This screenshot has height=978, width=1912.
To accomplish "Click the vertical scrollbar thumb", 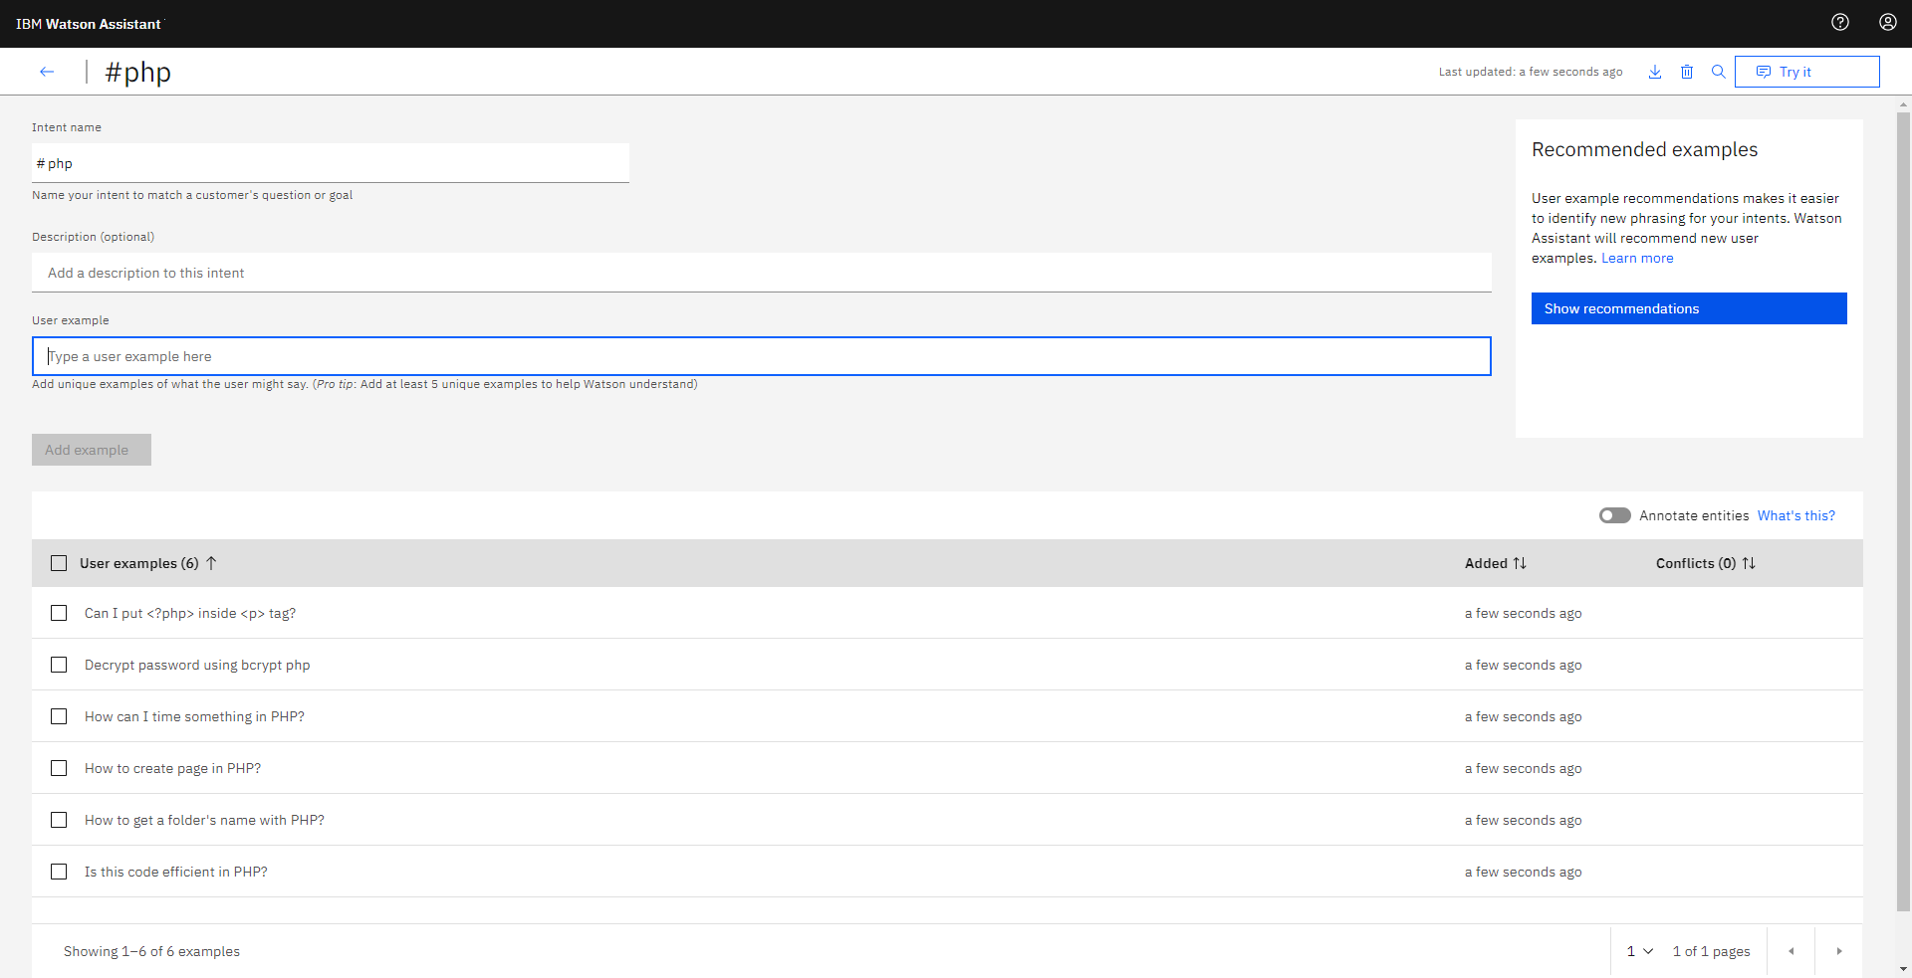I will pos(1903,509).
